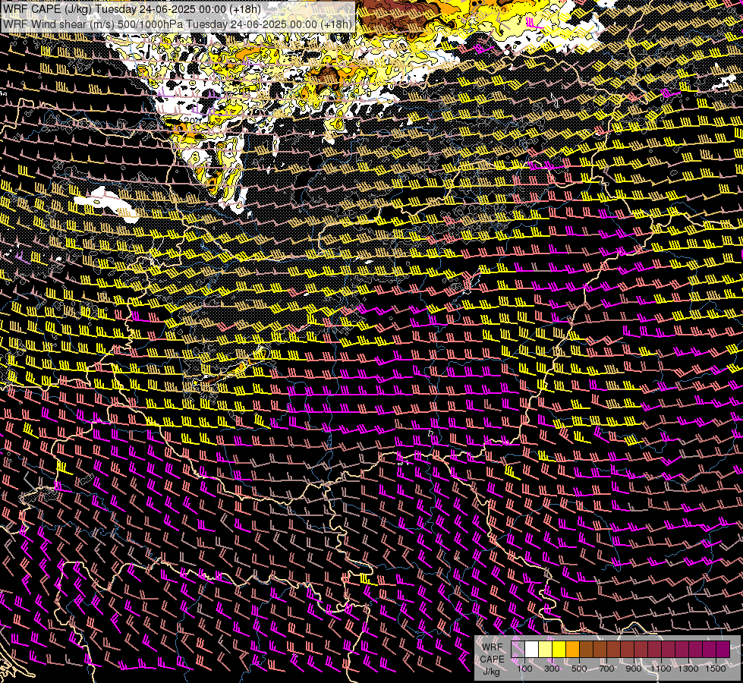Click the legend value 700

(606, 669)
